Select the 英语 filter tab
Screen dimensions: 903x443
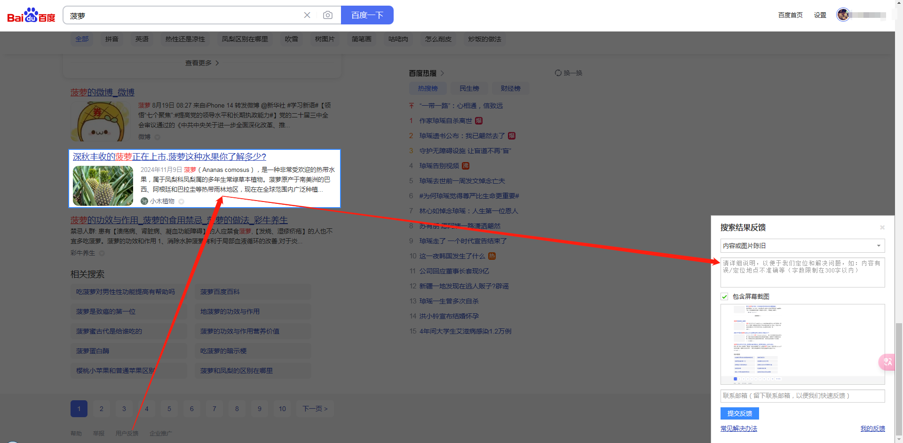click(x=142, y=39)
